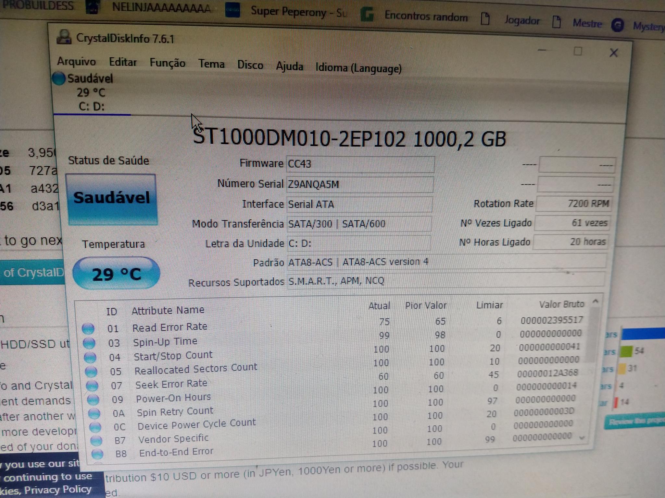The height and width of the screenshot is (498, 665).
Task: Click status orb of Device Power Cycle Count row
Action: coord(95,427)
